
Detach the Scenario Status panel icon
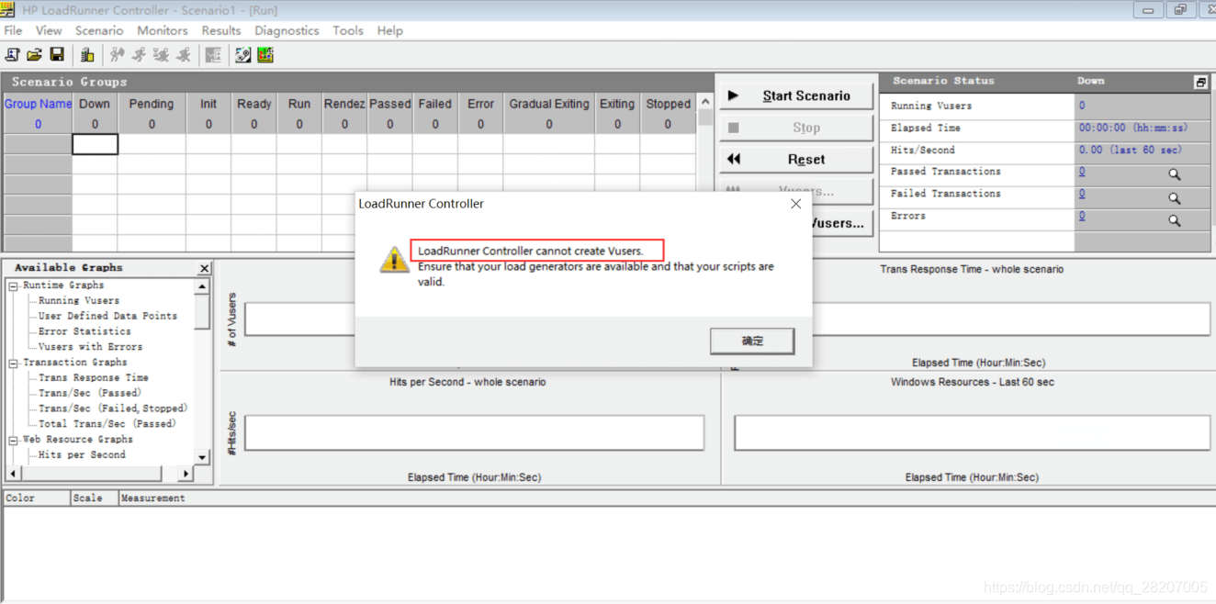1200,81
